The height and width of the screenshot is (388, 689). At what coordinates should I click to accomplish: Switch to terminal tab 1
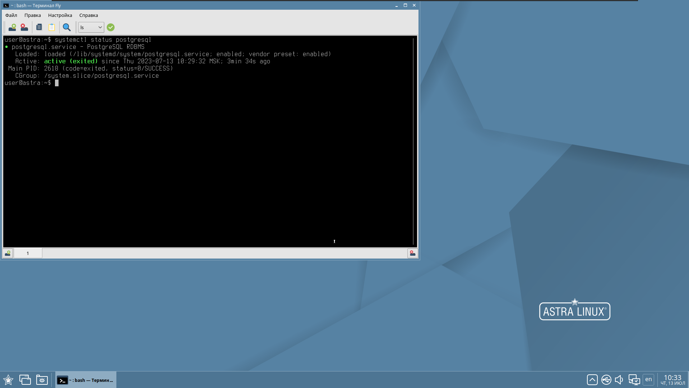point(28,253)
